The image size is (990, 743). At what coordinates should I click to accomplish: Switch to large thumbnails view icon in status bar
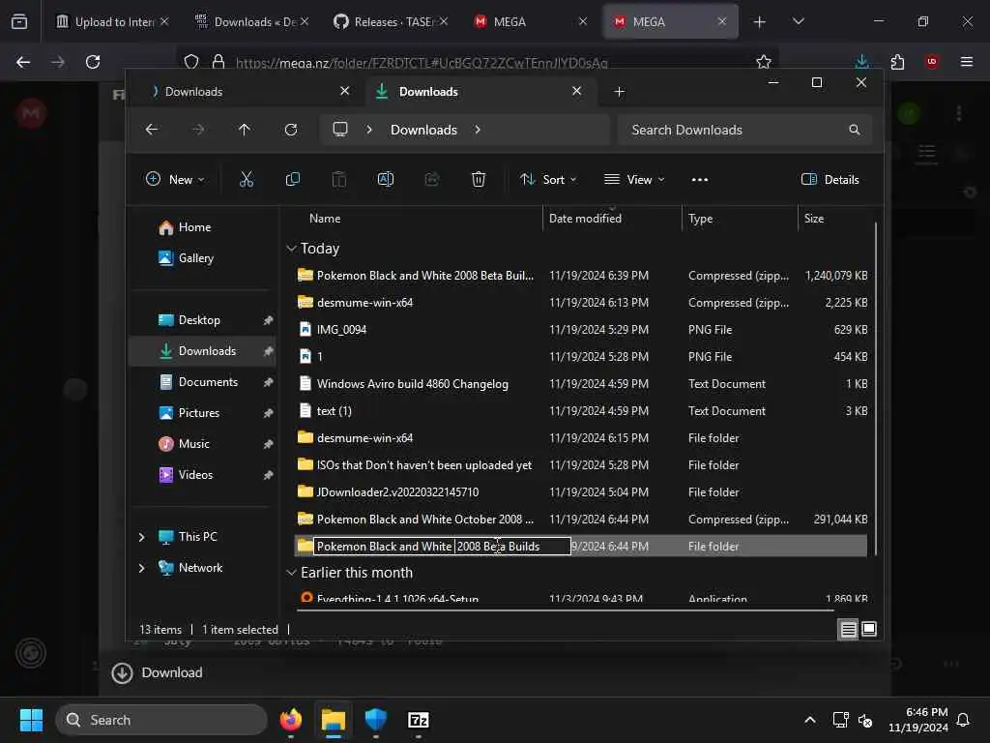[x=869, y=629]
